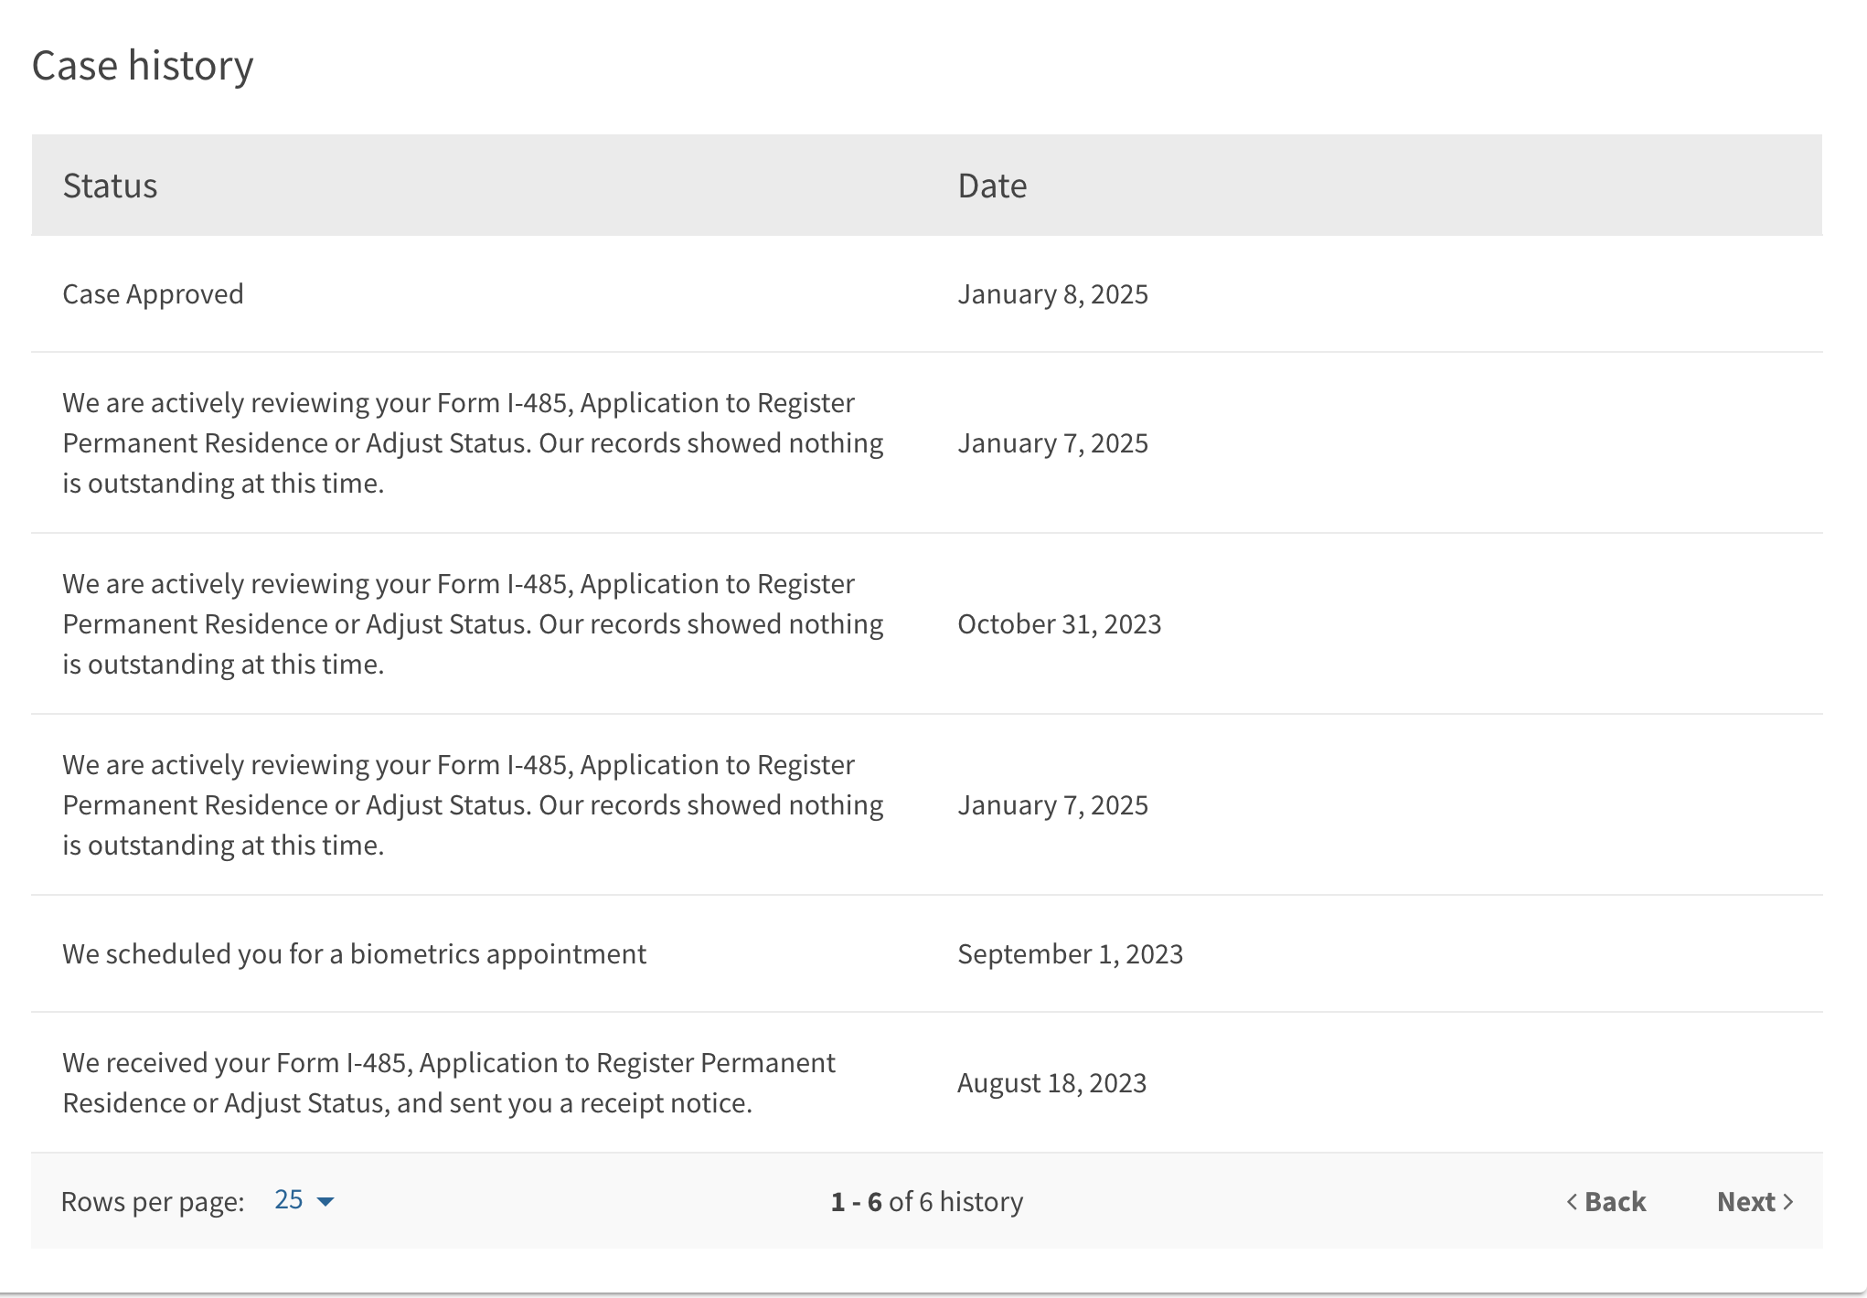Click the 25 rows per page value
Viewport: 1867px width, 1298px height.
point(289,1199)
